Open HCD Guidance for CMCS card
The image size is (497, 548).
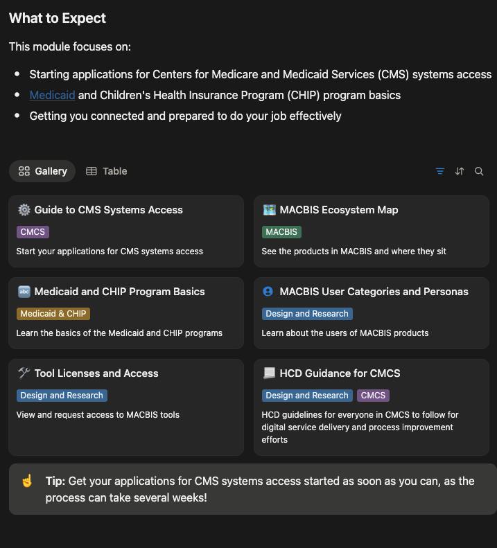[x=340, y=373]
